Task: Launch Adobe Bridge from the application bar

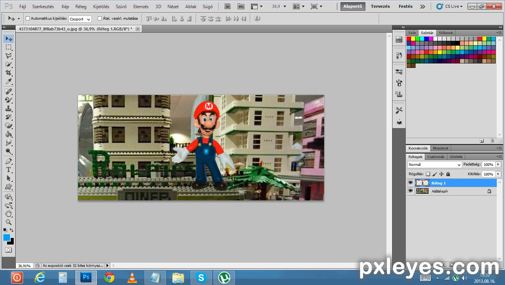Action: pyautogui.click(x=228, y=6)
